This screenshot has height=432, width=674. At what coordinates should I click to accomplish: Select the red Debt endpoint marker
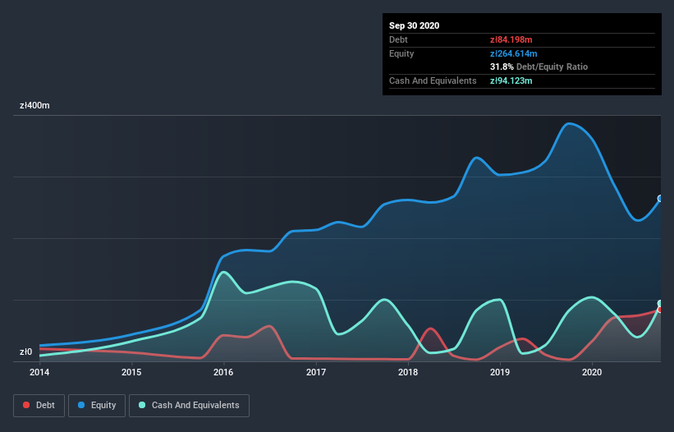click(x=660, y=310)
